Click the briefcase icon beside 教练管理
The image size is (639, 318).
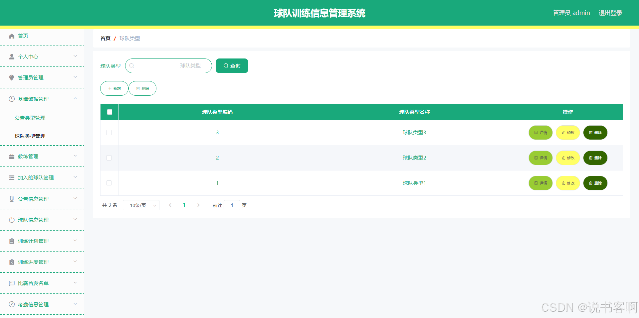point(12,157)
